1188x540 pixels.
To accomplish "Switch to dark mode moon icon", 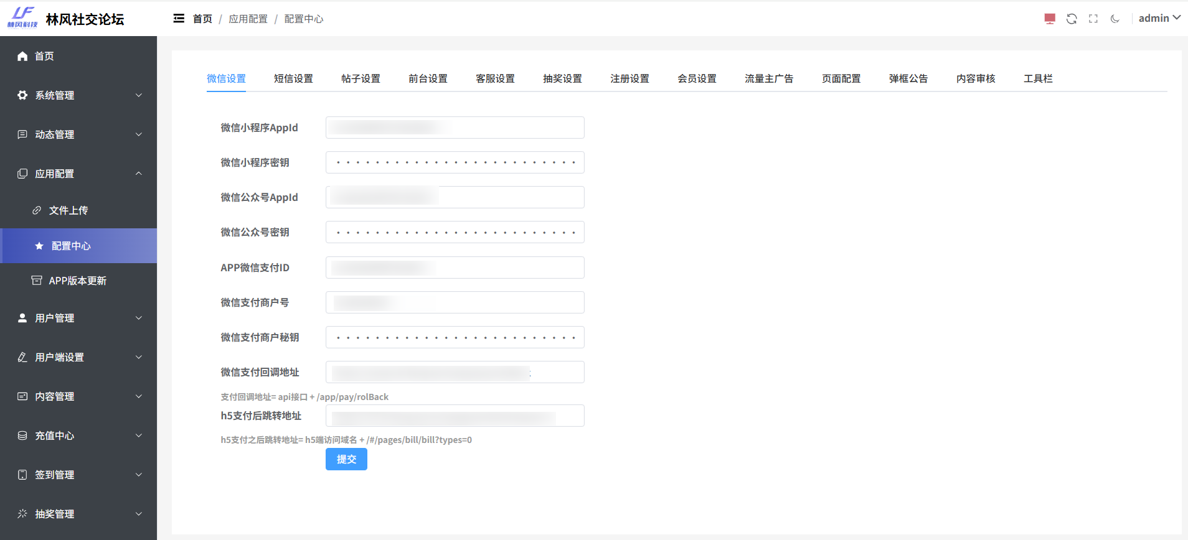I will tap(1115, 19).
